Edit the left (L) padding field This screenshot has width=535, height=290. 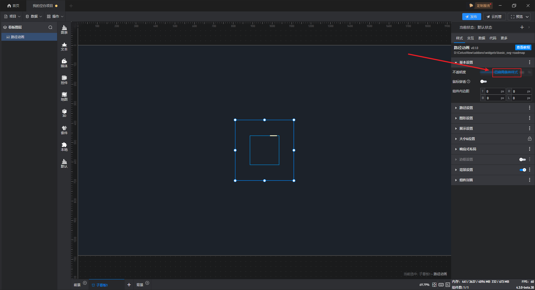[519, 98]
